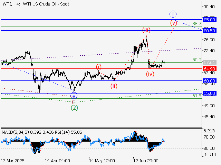Select the red (iv) wave label
Screen dimensions: 221x165
(150, 74)
